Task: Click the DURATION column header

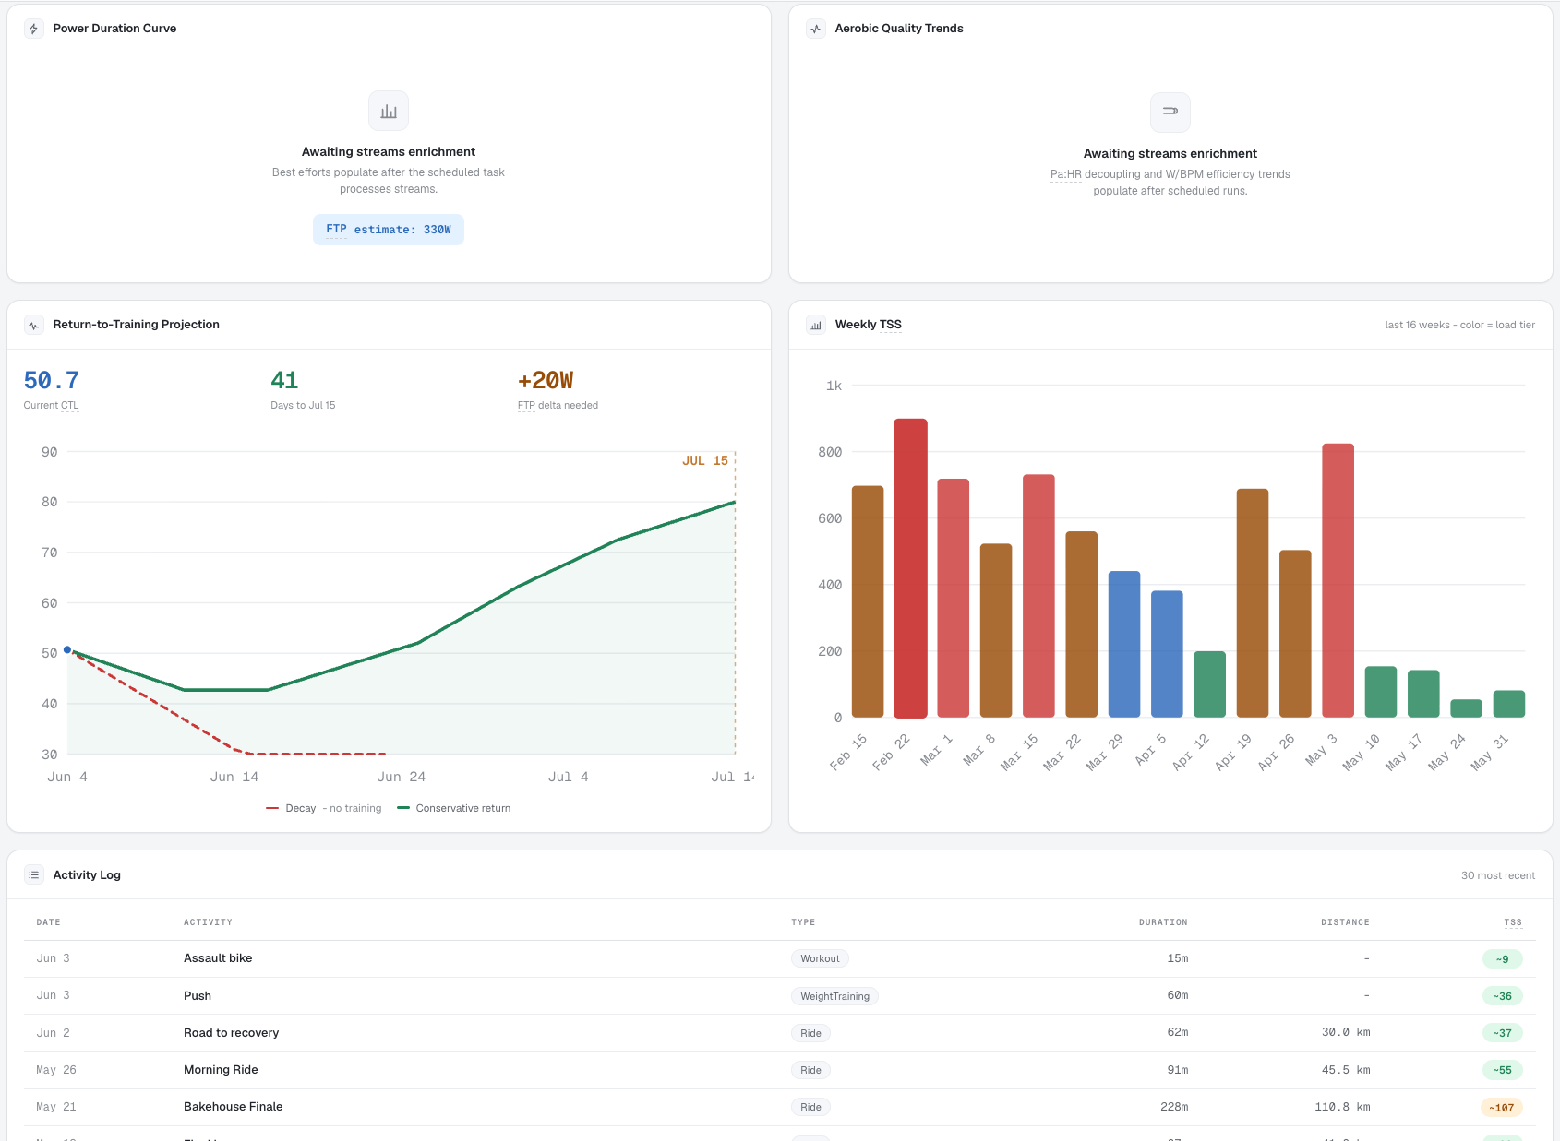Action: click(x=1163, y=922)
